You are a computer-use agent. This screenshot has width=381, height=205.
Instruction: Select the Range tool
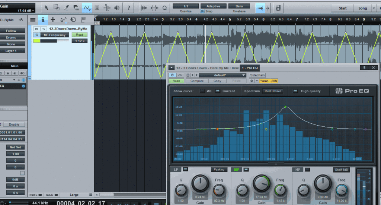click(57, 8)
